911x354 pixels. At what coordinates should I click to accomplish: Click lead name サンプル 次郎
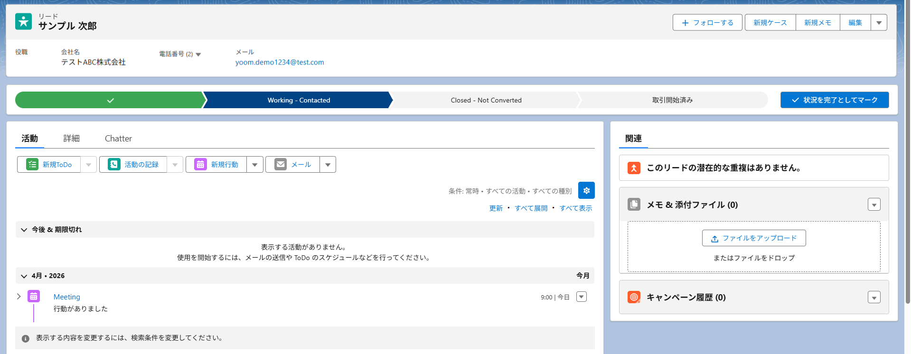coord(67,26)
